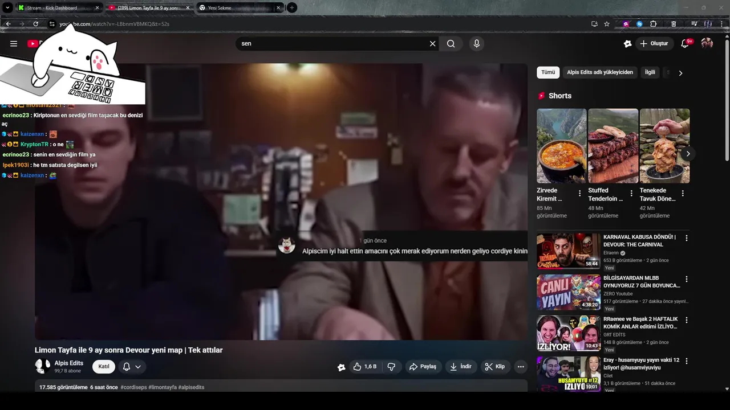Open the notifications bell with 9+ badge
This screenshot has width=730, height=410.
click(x=686, y=43)
